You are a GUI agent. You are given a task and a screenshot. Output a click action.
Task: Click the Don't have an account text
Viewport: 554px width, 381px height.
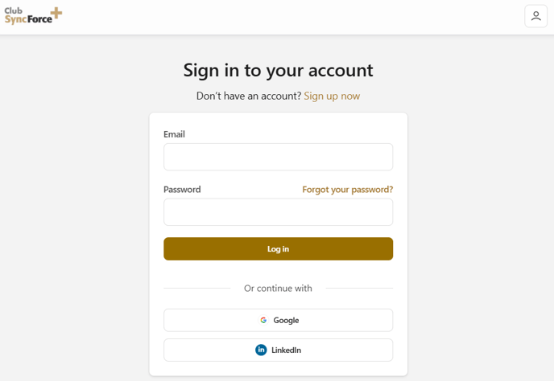249,96
